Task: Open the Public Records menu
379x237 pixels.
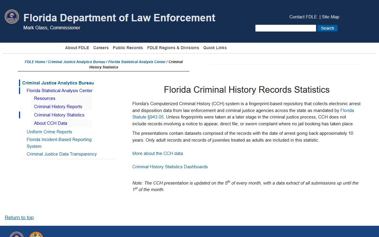Action: pyautogui.click(x=128, y=48)
